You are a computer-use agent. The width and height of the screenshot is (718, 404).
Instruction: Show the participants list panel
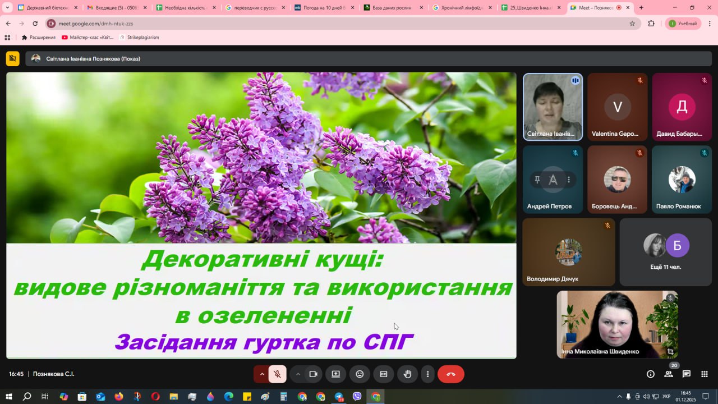tap(669, 374)
